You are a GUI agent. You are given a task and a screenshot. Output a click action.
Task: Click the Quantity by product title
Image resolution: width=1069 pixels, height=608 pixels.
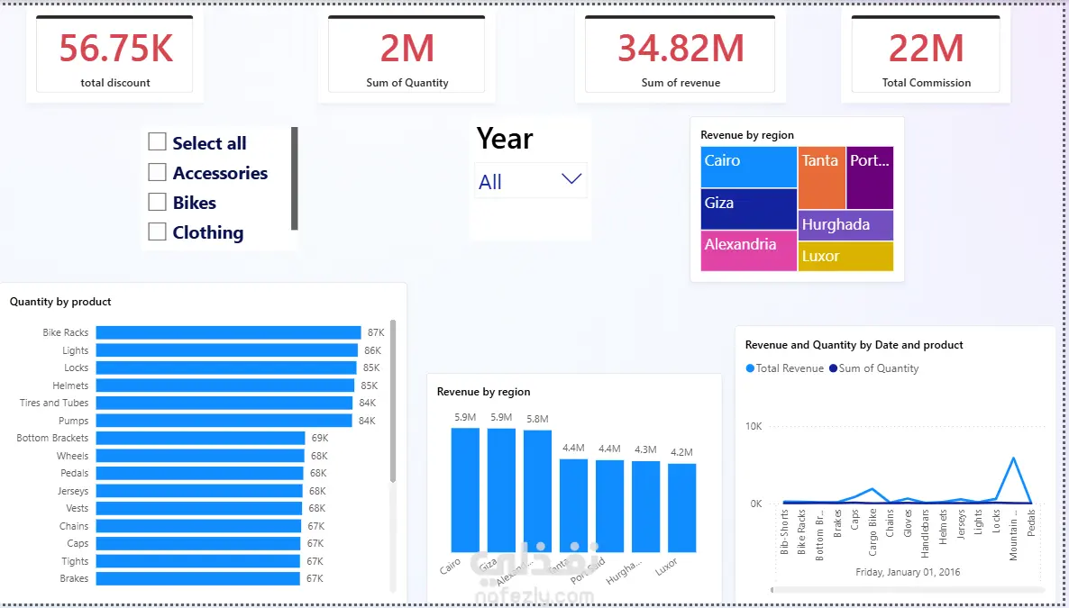[x=60, y=301]
